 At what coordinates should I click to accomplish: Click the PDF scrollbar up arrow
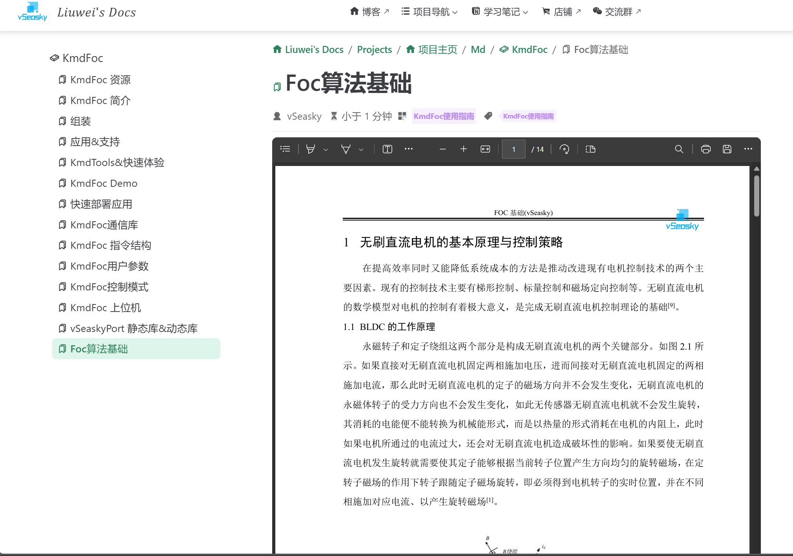point(757,169)
